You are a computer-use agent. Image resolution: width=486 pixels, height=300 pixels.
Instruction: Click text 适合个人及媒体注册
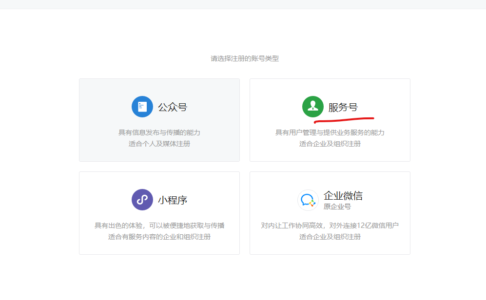[x=159, y=144]
